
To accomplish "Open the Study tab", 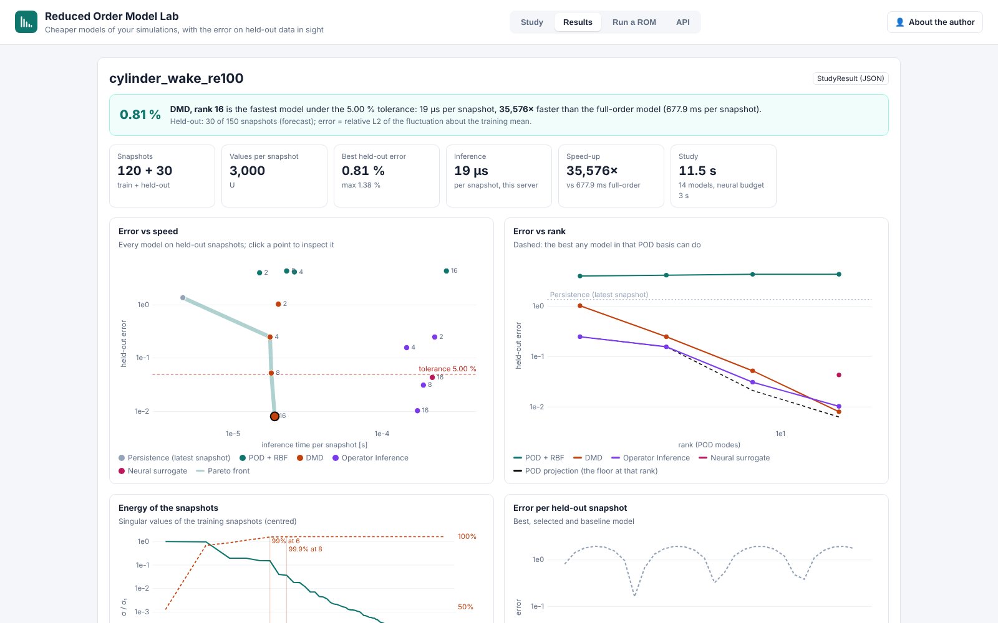I will [532, 22].
